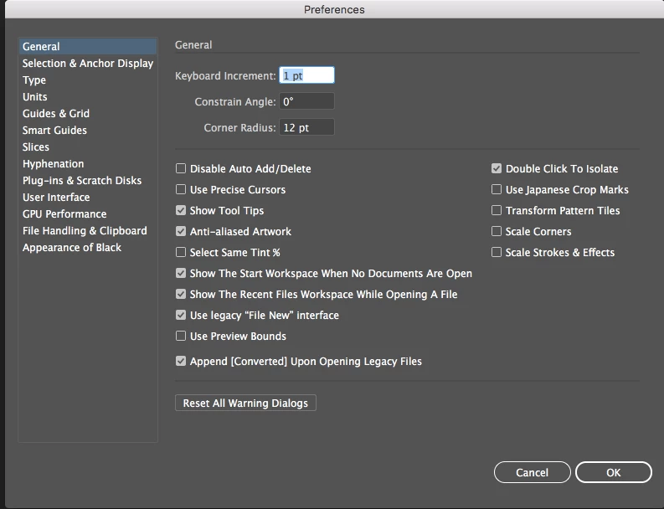Toggle Anti-aliased Artwork checkbox

click(181, 231)
